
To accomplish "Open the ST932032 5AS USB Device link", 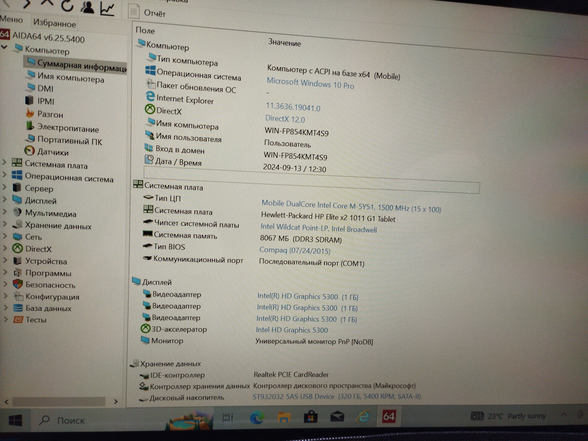I will (x=337, y=396).
